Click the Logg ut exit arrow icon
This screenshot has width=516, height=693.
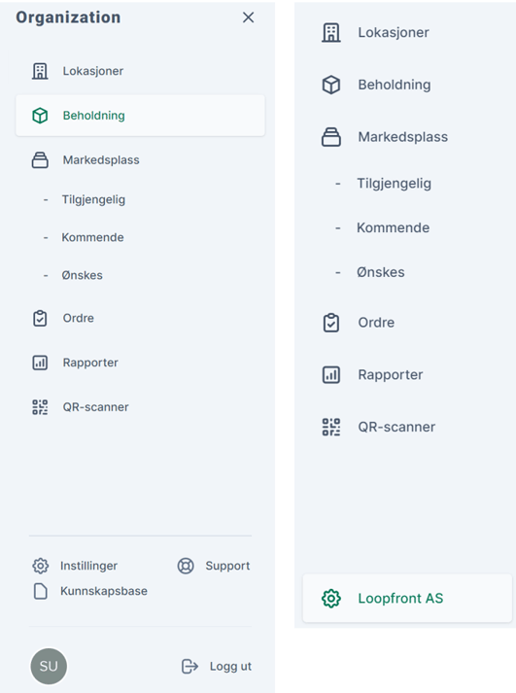189,666
